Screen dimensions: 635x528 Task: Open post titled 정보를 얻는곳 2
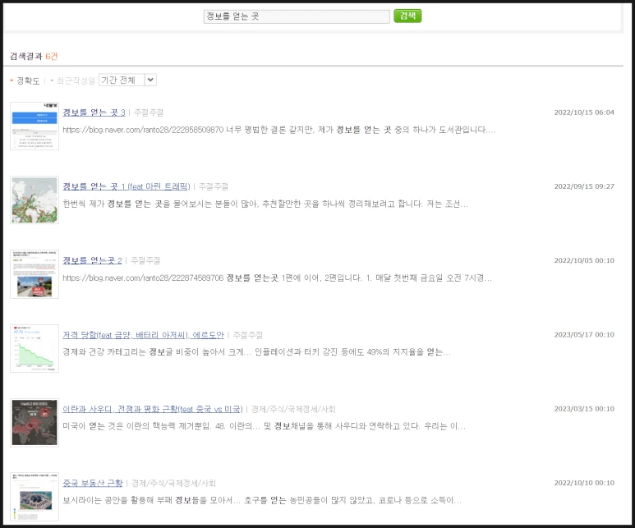pos(92,261)
